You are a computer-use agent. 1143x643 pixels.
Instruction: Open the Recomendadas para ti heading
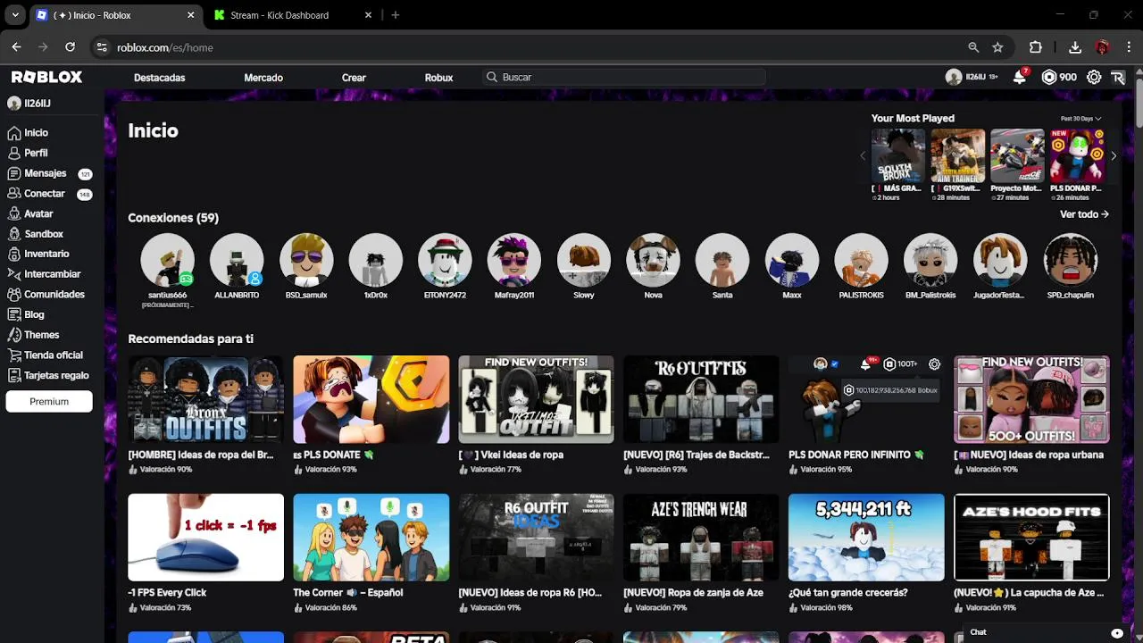click(191, 339)
